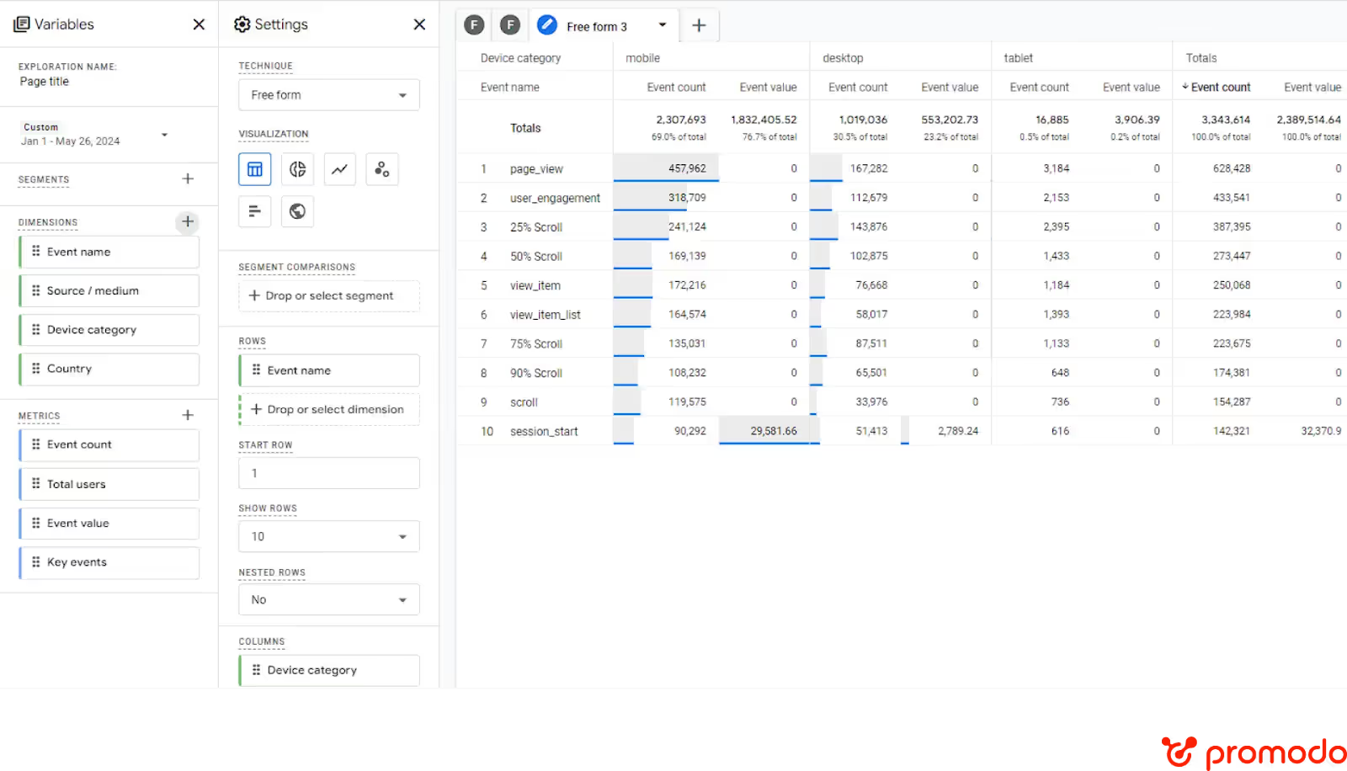Select the Total users metric chip
This screenshot has width=1347, height=771.
click(x=109, y=484)
